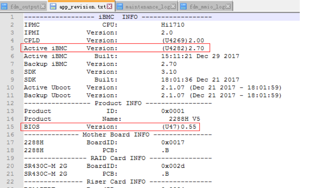This screenshot has width=335, height=188.
Task: Place cursor on BIOS version (U47)0.55
Action: click(179, 127)
